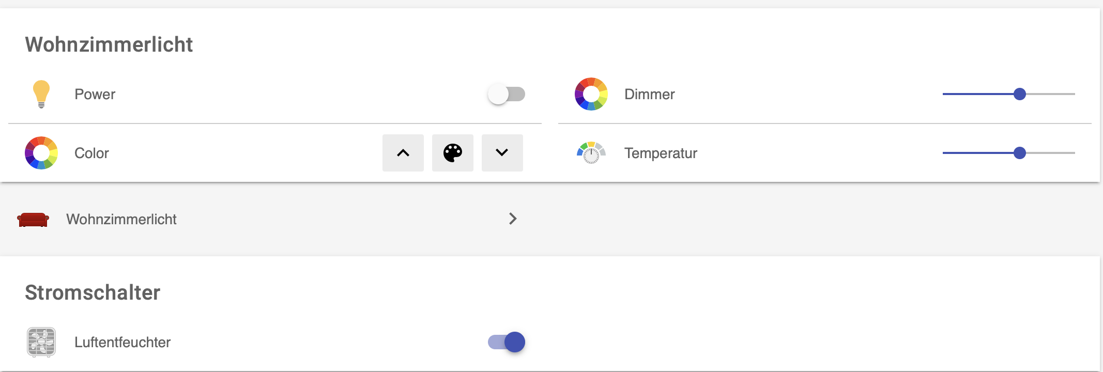
Task: Click the Temperatur slider handle
Action: [x=1020, y=153]
